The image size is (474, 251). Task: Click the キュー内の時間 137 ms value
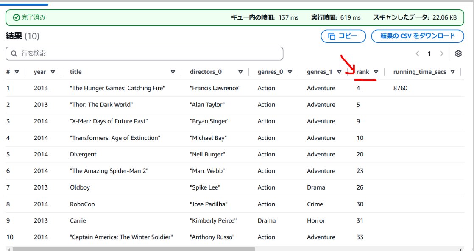tap(288, 17)
